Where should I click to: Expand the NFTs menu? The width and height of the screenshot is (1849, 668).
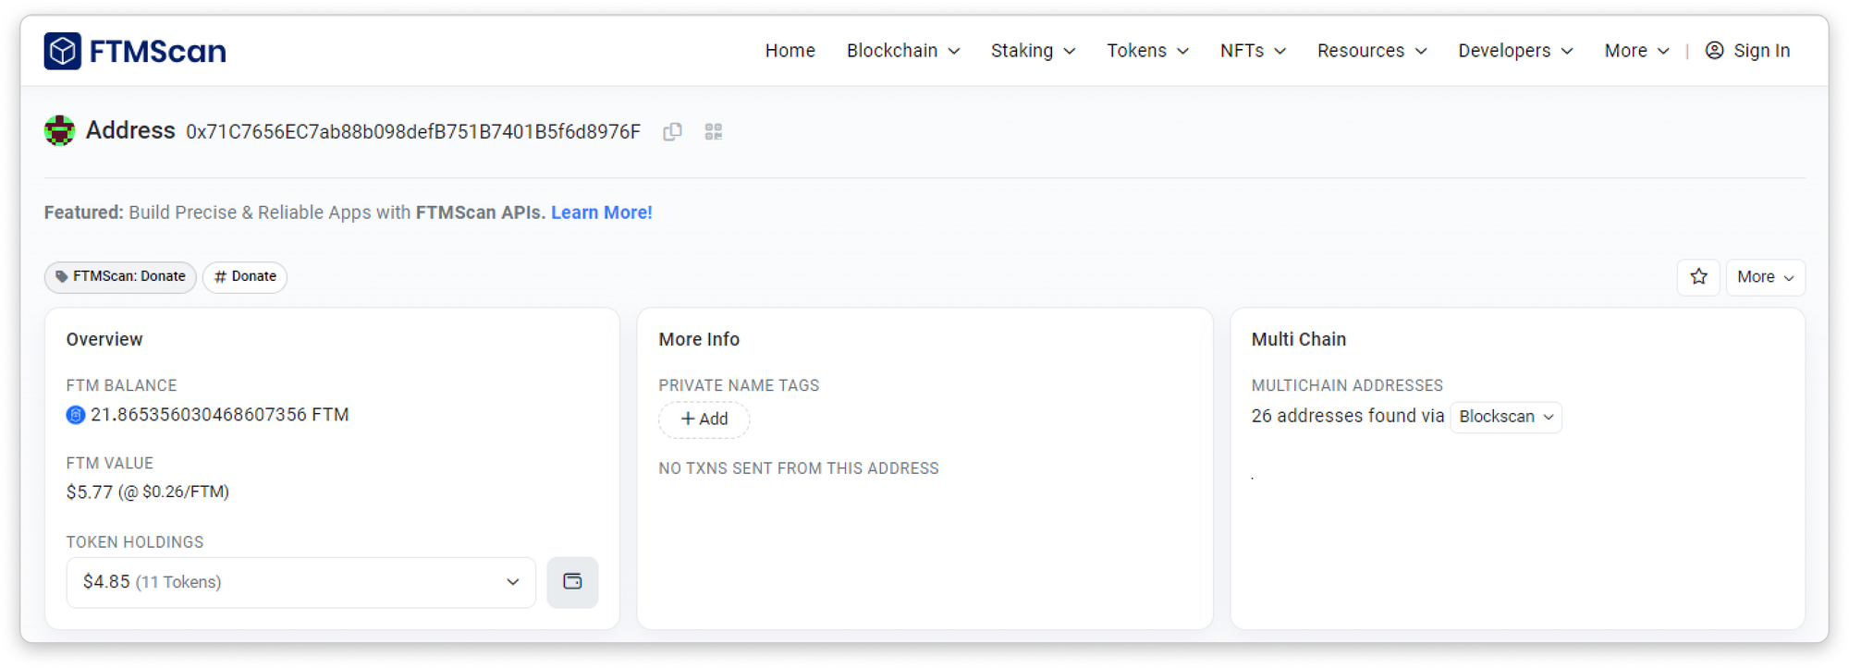pos(1253,51)
